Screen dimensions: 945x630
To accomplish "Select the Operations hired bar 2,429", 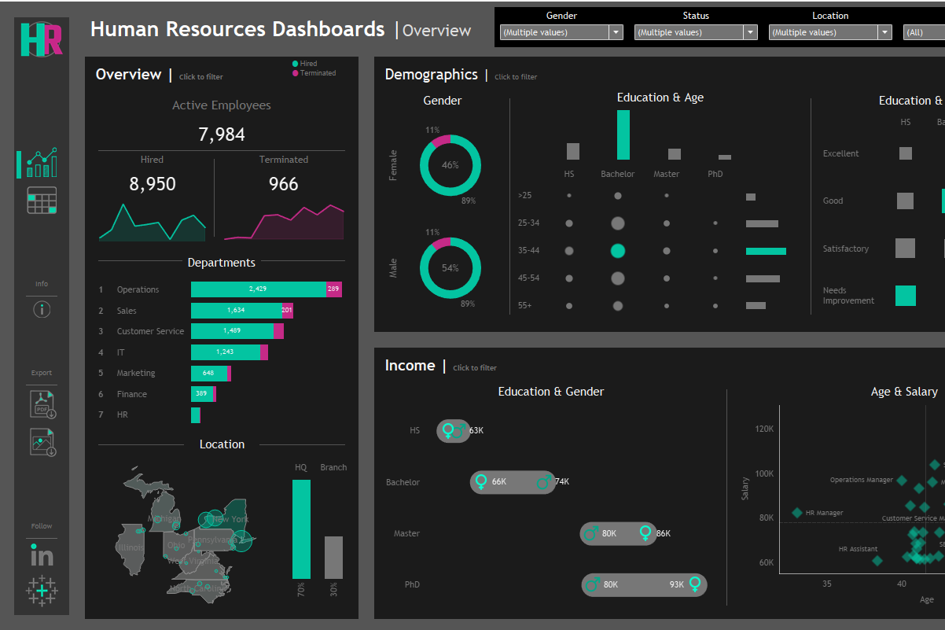I will [259, 289].
